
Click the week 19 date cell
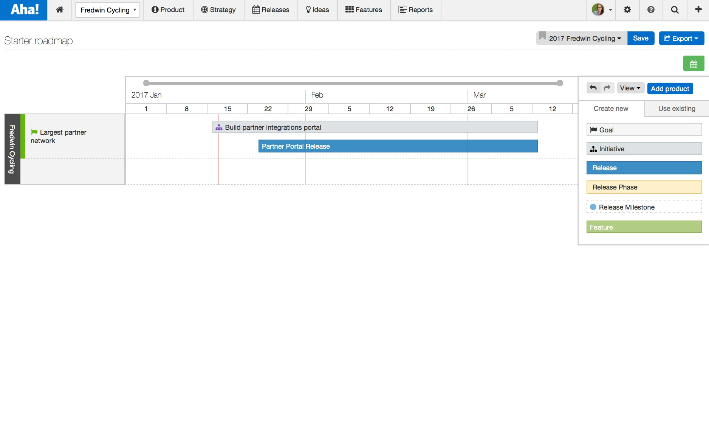431,109
